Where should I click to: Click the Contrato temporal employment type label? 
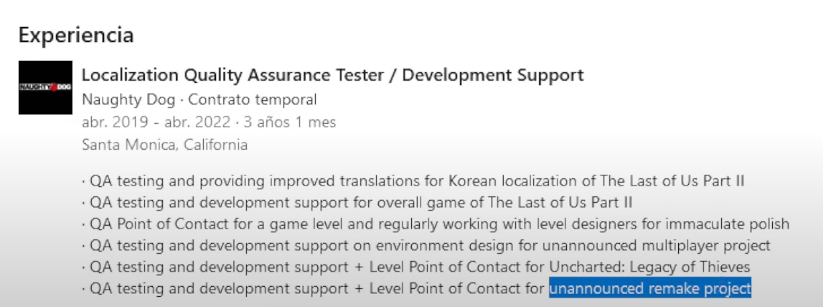coord(253,99)
